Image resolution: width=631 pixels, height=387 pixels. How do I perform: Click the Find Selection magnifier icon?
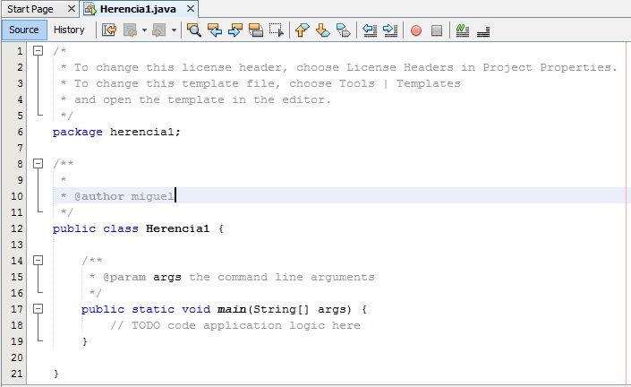coord(194,30)
